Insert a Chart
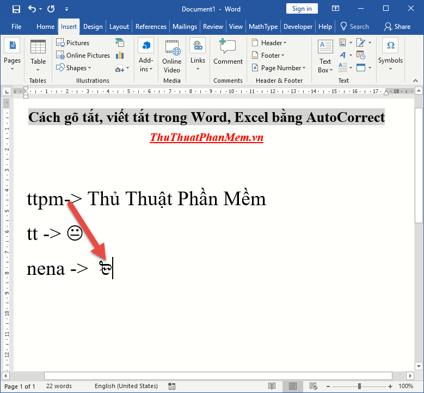This screenshot has width=424, height=393. pyautogui.click(x=120, y=55)
